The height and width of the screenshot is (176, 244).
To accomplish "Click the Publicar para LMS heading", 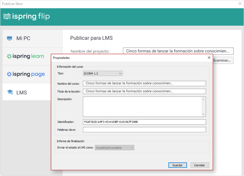I will pyautogui.click(x=91, y=38).
